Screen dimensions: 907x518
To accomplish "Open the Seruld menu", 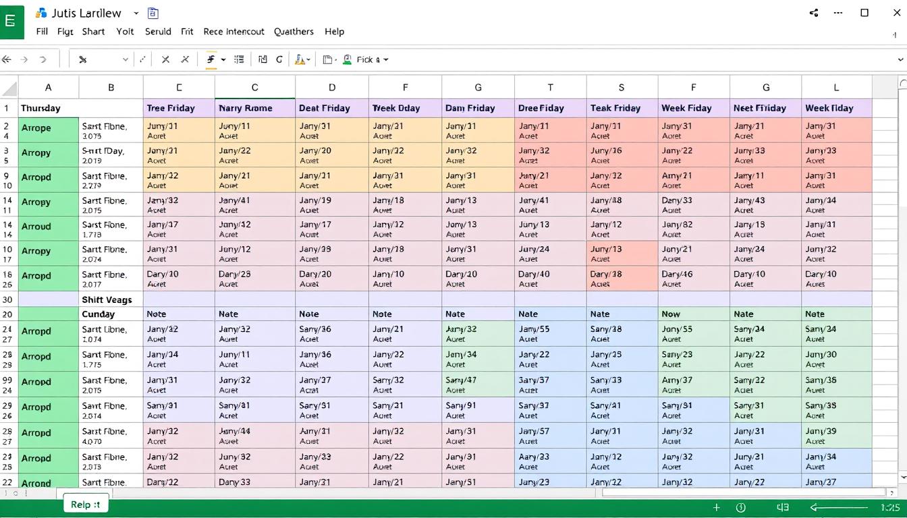I will pos(159,32).
